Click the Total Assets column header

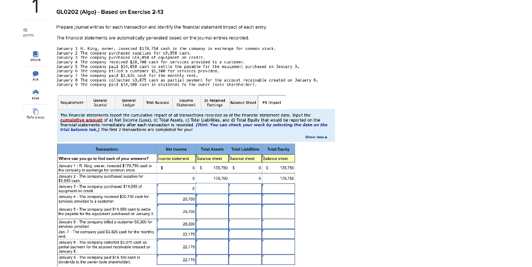pos(212,149)
